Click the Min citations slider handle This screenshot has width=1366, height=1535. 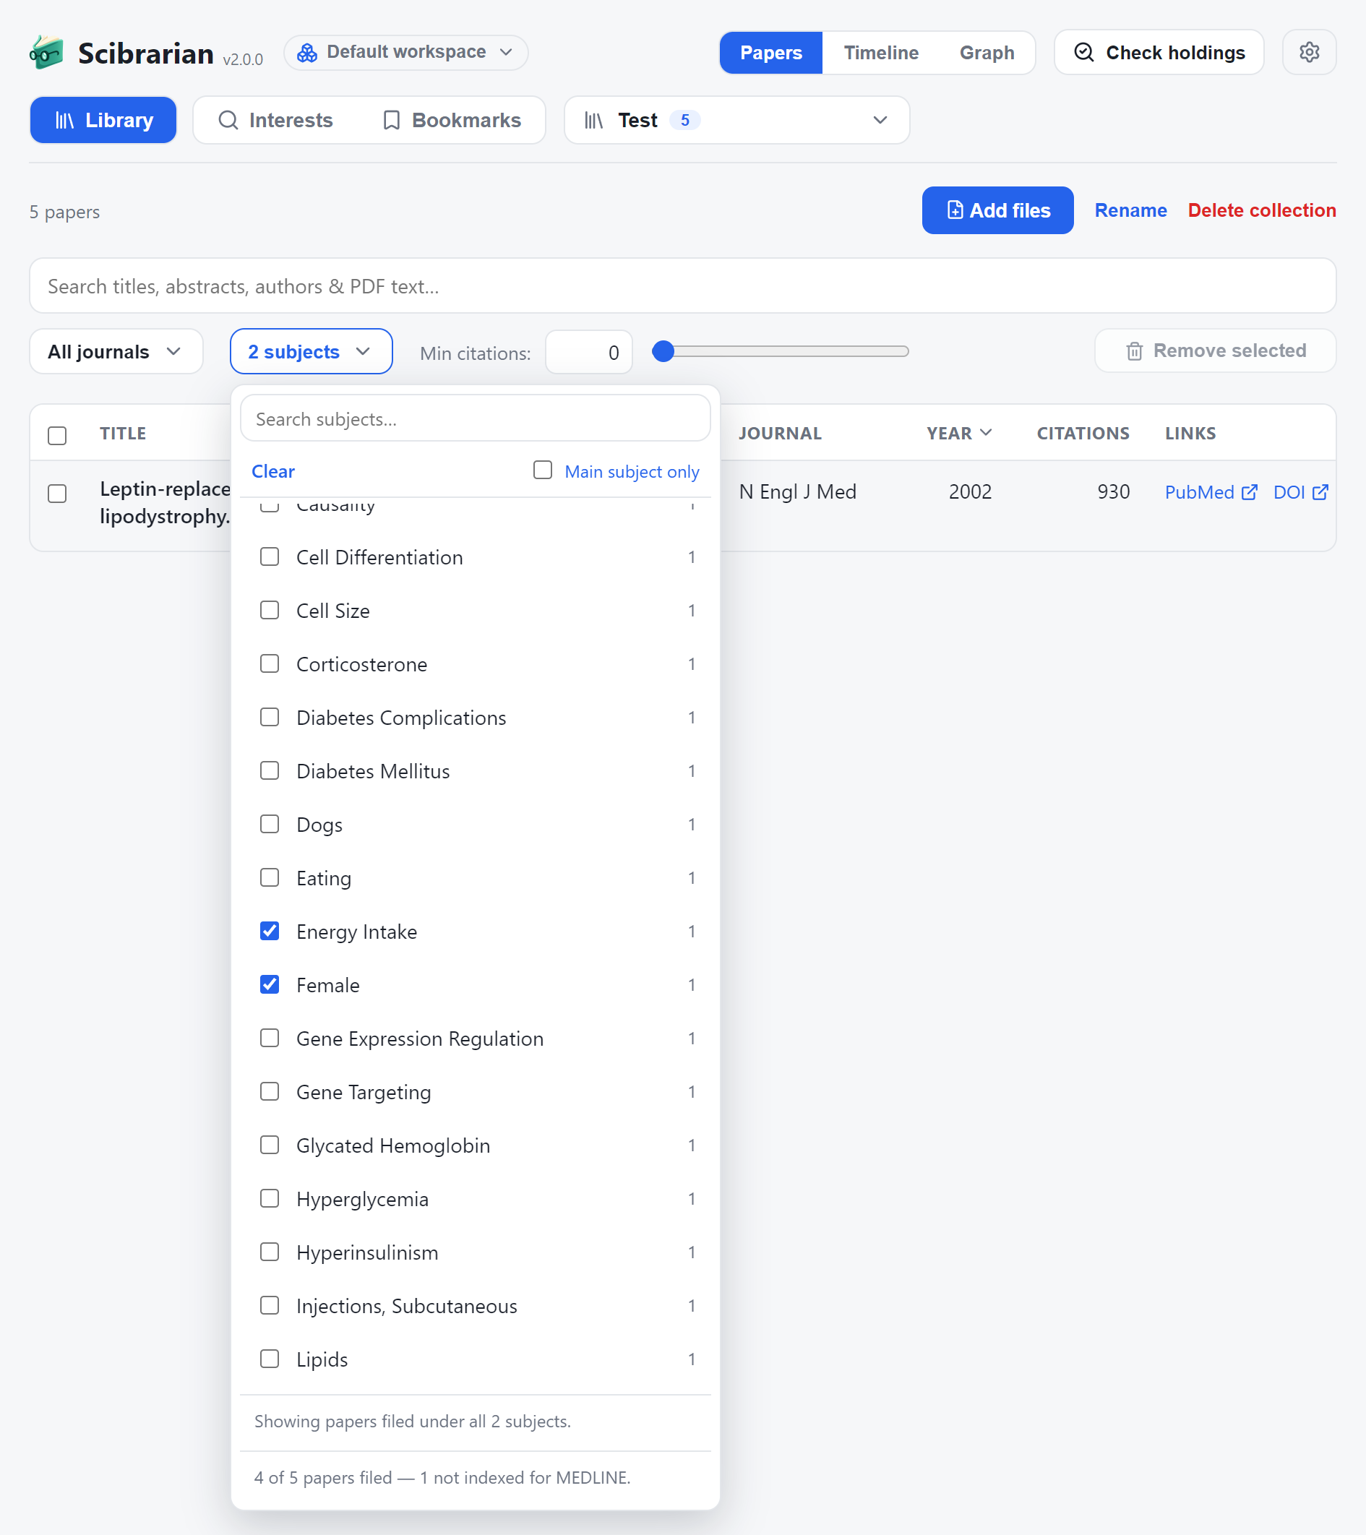(663, 351)
